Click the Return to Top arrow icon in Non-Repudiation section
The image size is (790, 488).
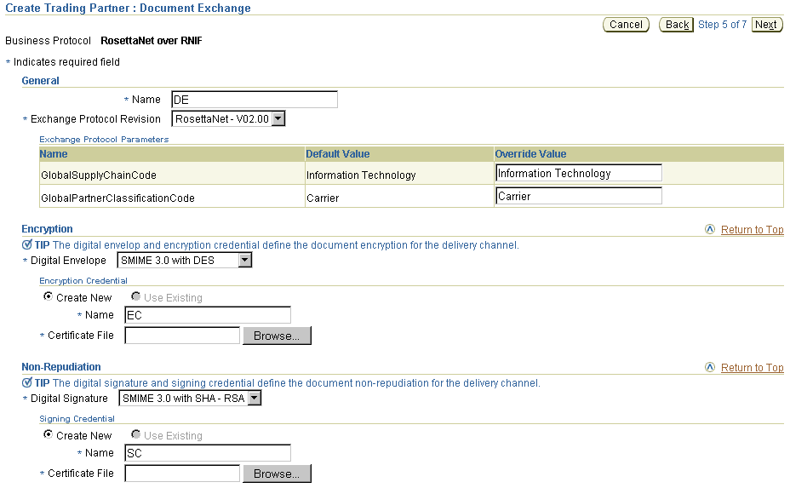pos(710,368)
